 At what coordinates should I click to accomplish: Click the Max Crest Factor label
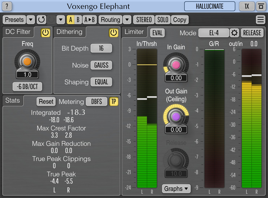[x=61, y=128]
